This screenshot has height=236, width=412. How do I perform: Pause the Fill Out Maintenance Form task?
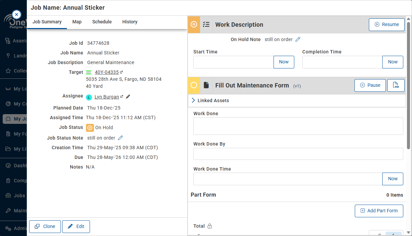(370, 85)
